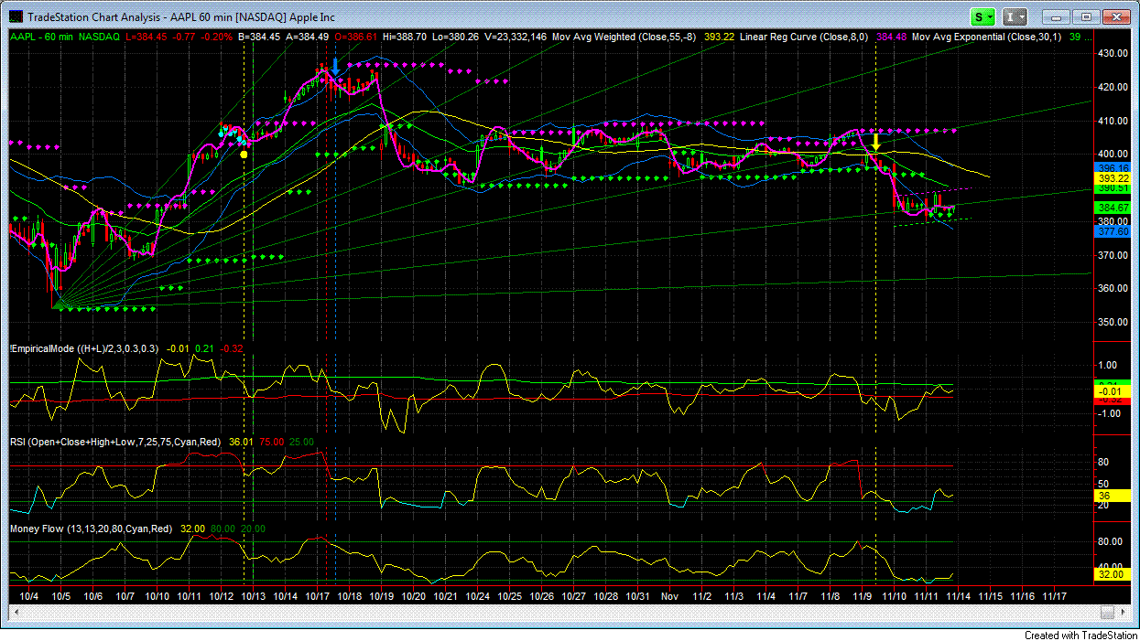The image size is (1140, 641).
Task: Click the 'Nov' month label on date axis
Action: 670,595
